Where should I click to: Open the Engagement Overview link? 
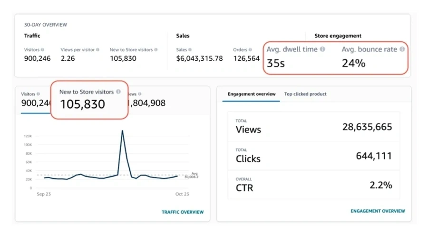(378, 211)
